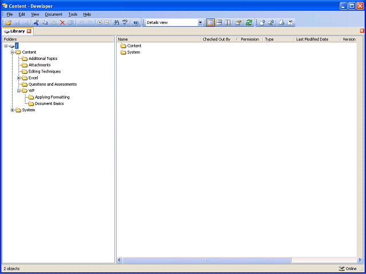Run the ABC spelling check icon

point(125,23)
